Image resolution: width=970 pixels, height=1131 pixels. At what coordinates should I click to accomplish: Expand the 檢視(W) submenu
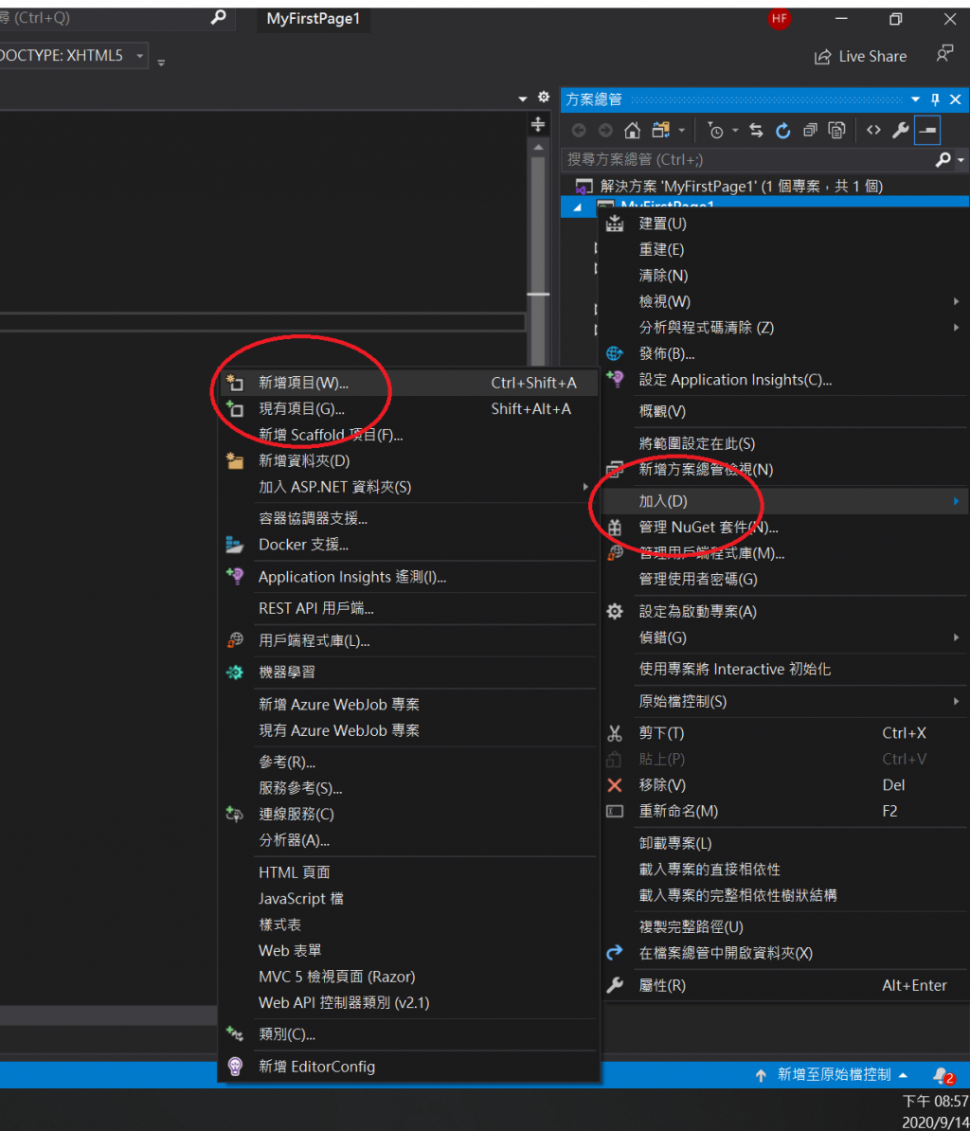click(x=783, y=301)
